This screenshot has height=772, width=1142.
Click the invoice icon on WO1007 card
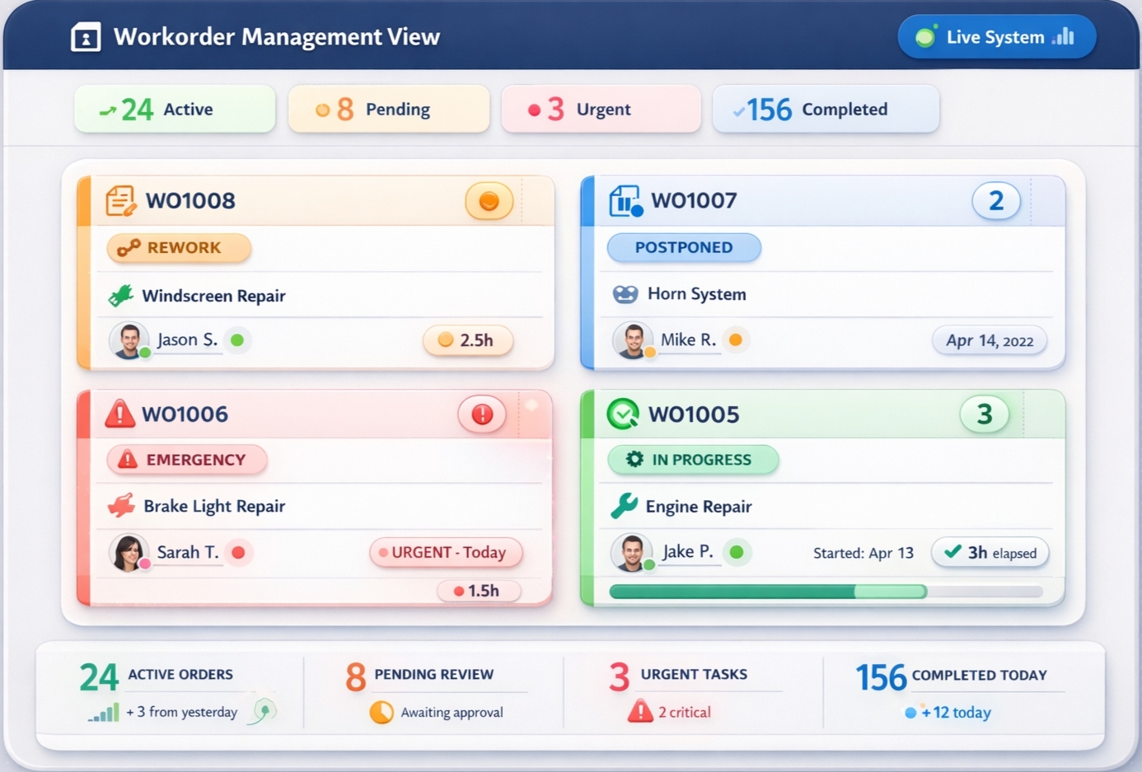click(626, 200)
